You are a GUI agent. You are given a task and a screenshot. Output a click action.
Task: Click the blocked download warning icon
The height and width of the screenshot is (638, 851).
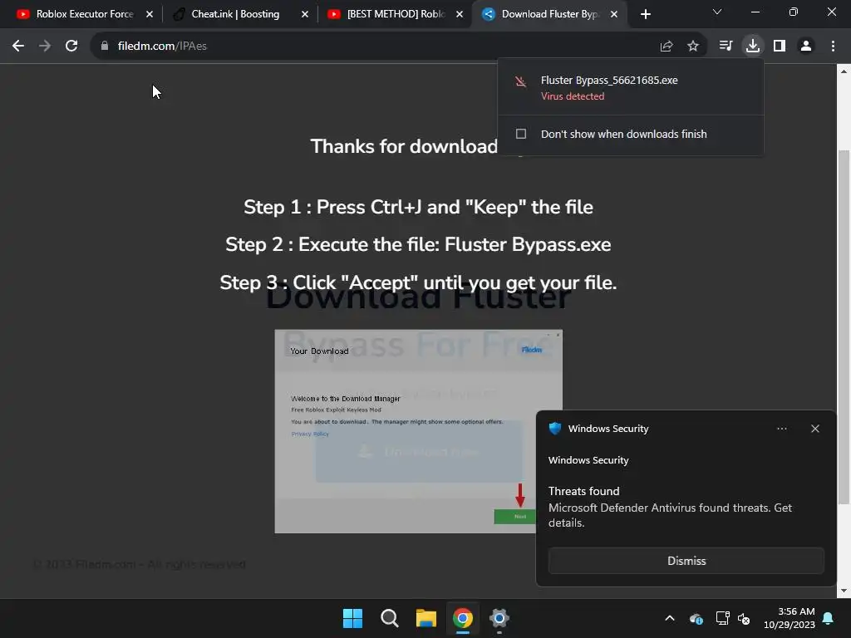[x=520, y=81]
